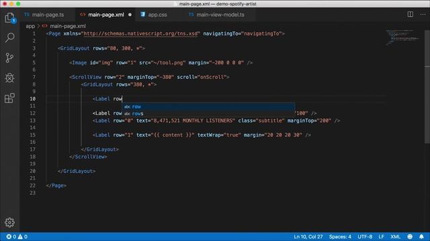Place cursor after '<Label row' on line 10
The image size is (430, 241).
point(122,99)
